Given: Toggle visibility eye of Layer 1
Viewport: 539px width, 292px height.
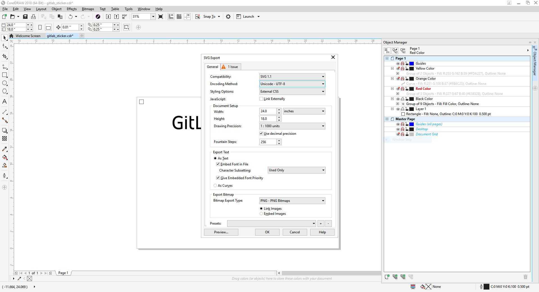Looking at the screenshot, I should 398,109.
